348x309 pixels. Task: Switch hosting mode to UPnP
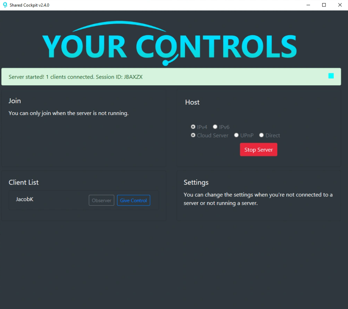point(237,136)
